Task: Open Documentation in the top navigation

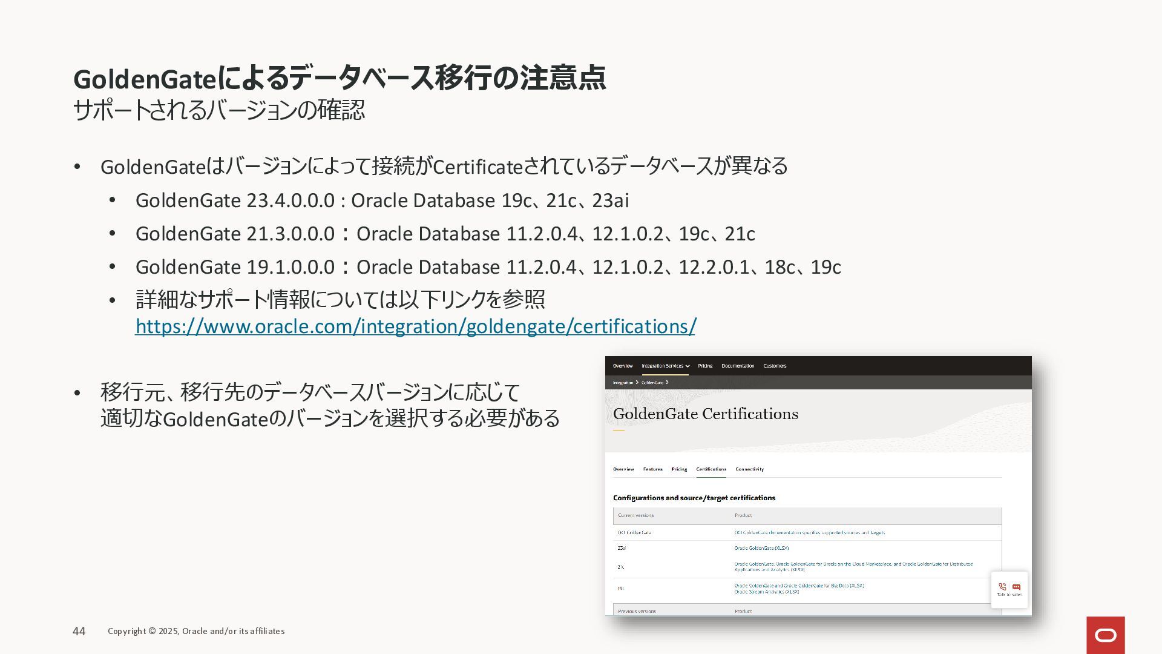Action: click(x=738, y=366)
